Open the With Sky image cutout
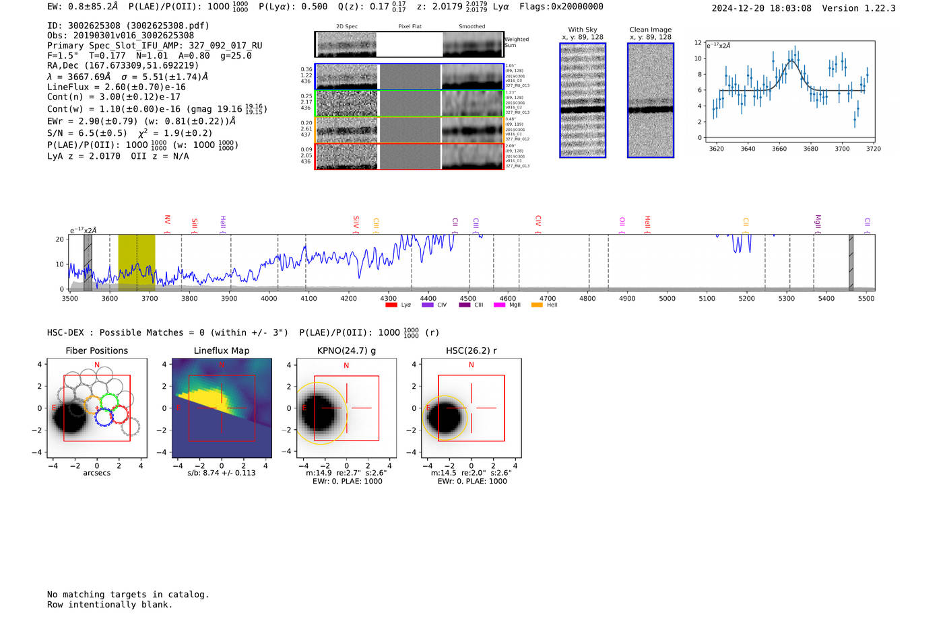This screenshot has height=641, width=943. [583, 100]
